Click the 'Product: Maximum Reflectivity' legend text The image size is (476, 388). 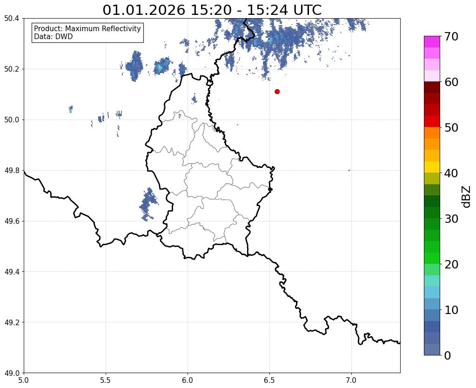pos(87,28)
